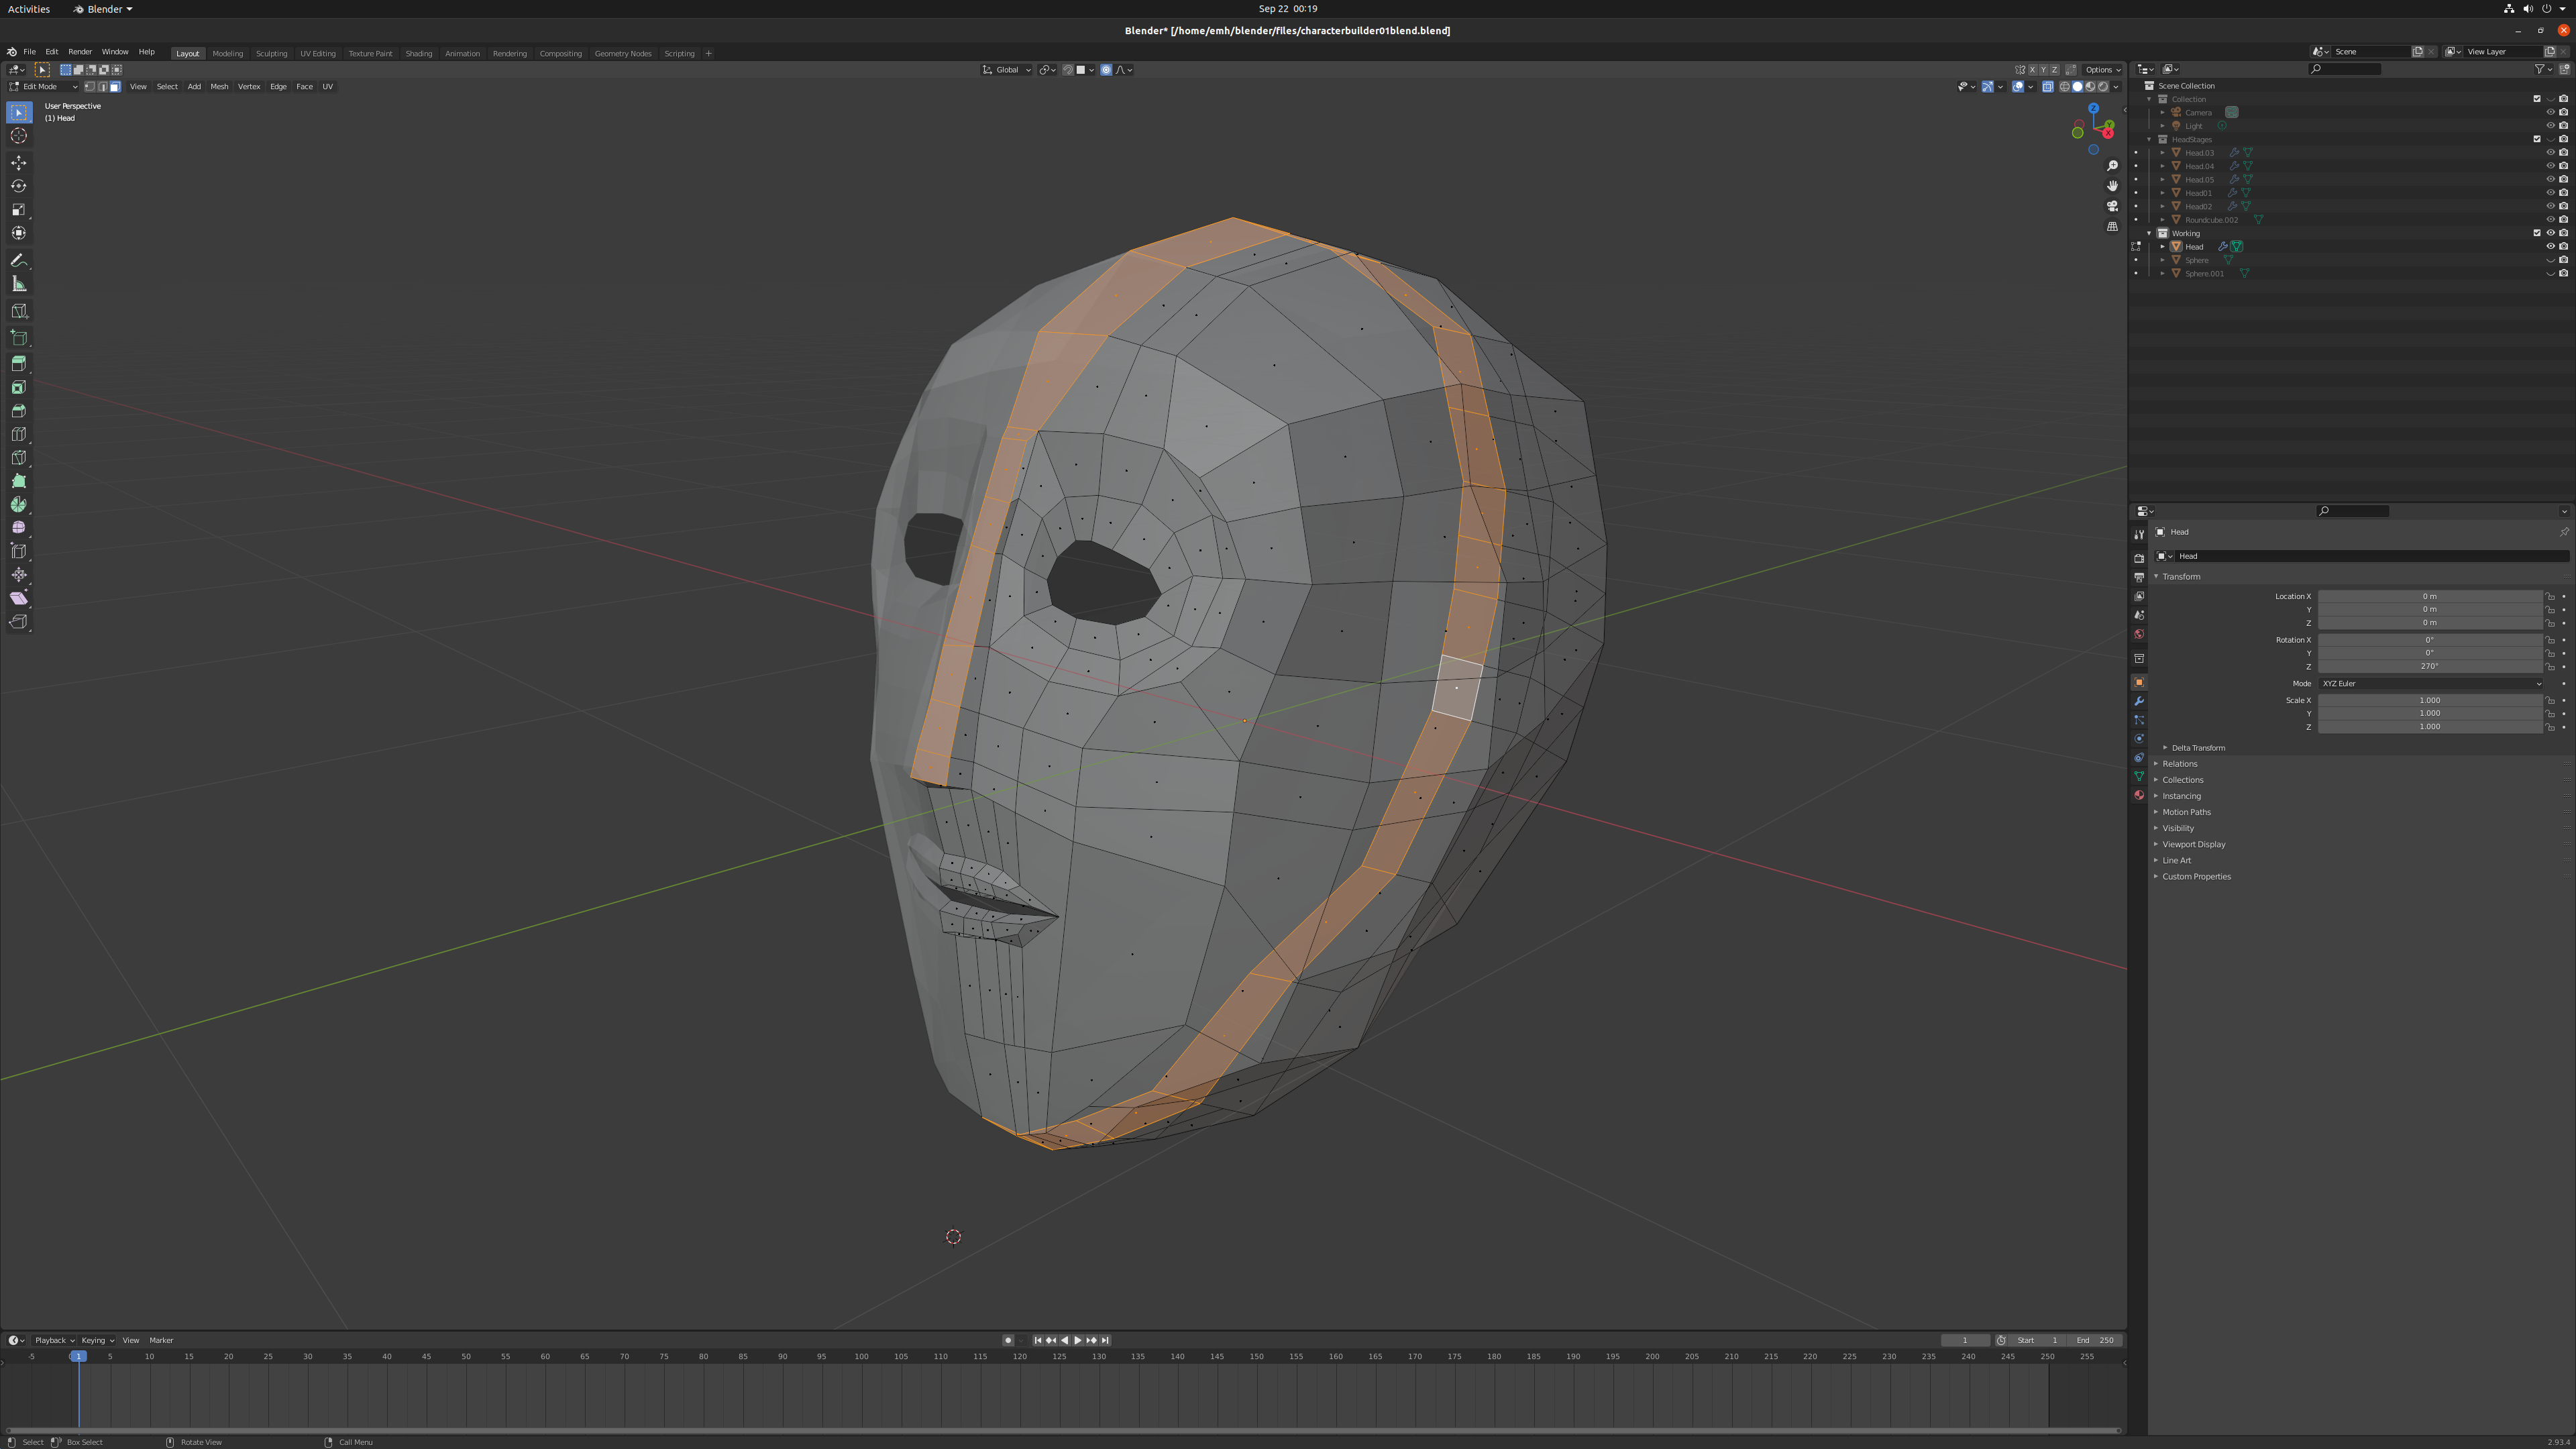Pick the Extrude Region tool
Screen dimensions: 2576x1449
click(19, 364)
